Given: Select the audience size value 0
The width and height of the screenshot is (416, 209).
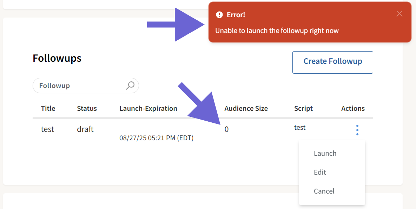Looking at the screenshot, I should [226, 129].
